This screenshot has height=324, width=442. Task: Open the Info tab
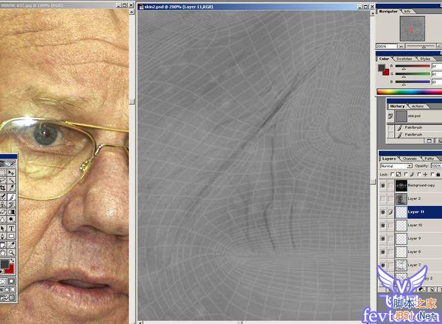tap(407, 11)
